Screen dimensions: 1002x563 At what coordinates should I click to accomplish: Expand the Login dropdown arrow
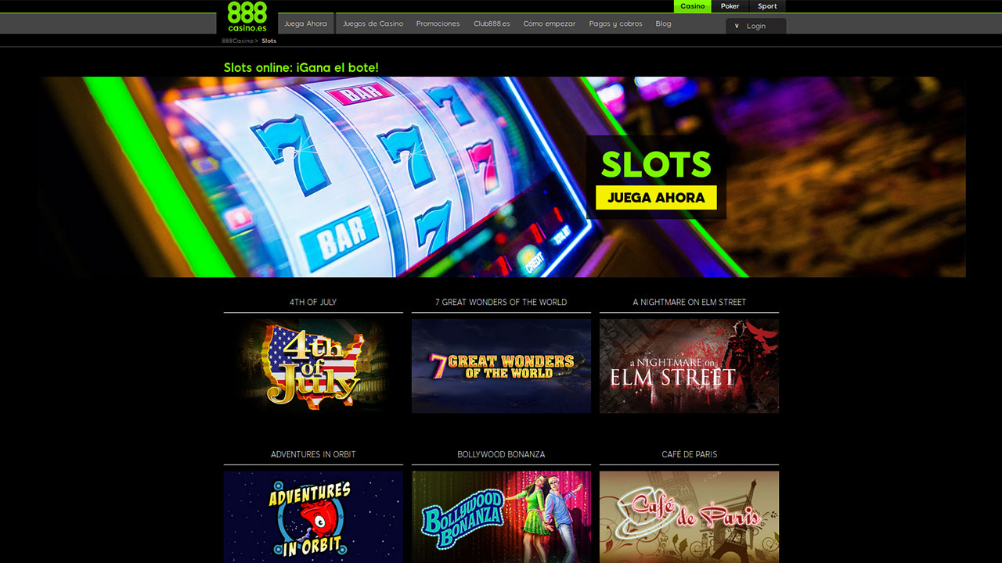pos(737,26)
